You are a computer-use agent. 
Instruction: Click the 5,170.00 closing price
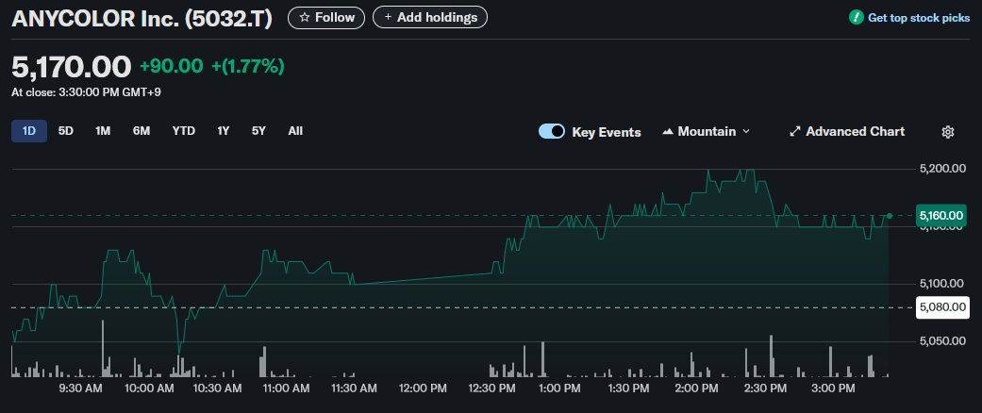click(72, 66)
